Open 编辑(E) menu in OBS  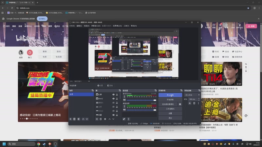(79, 26)
